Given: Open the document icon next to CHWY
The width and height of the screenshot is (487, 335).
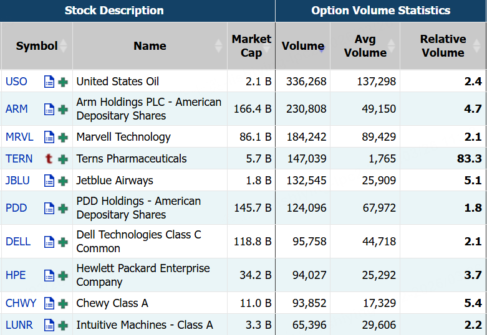Looking at the screenshot, I should pos(49,303).
